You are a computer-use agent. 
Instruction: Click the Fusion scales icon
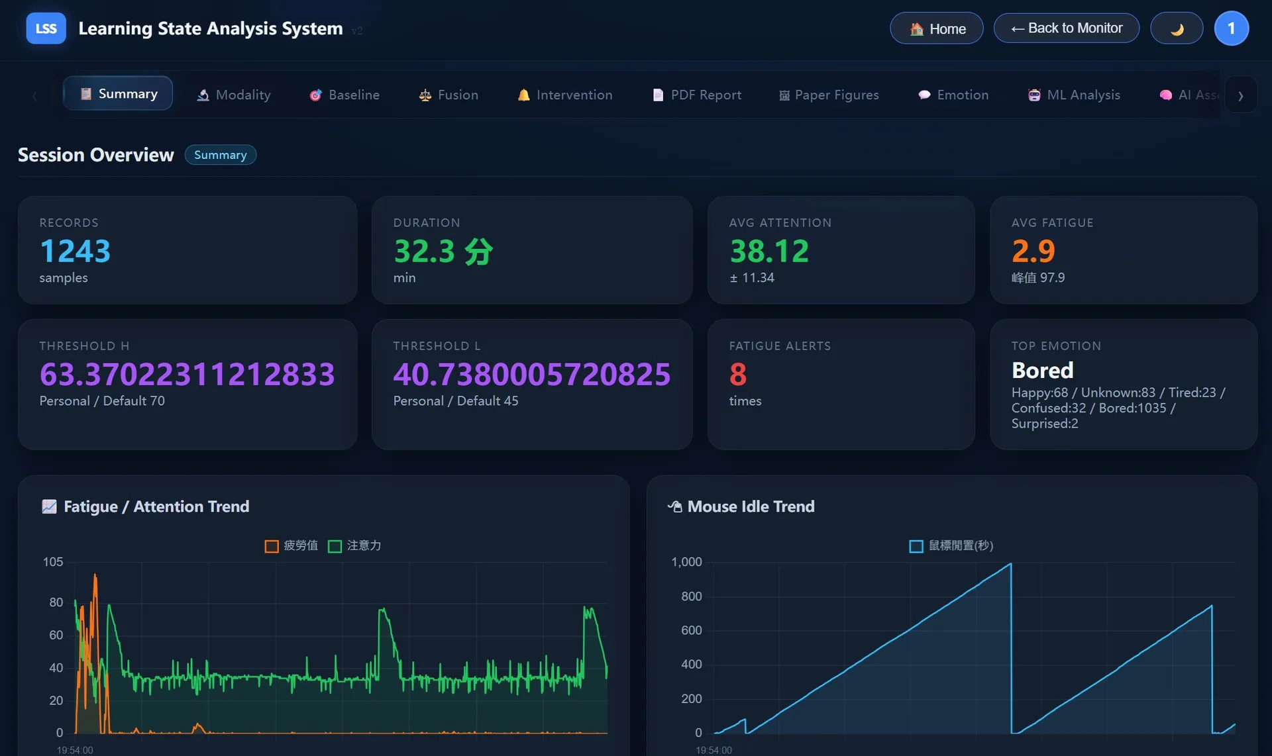coord(425,95)
